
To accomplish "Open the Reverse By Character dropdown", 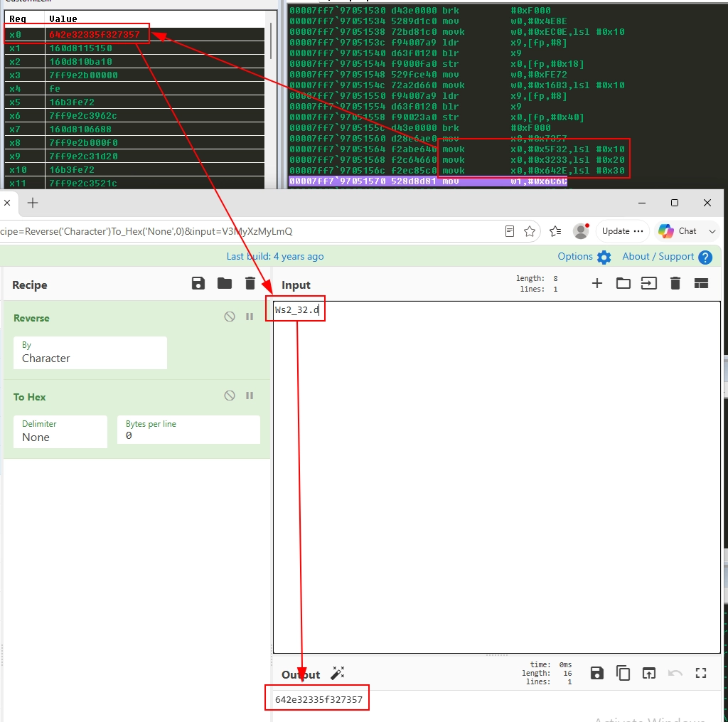I will pyautogui.click(x=90, y=353).
